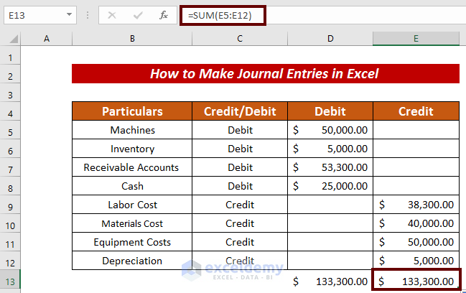Screen dimensions: 466x293
Task: Select column A header
Action: click(x=47, y=39)
